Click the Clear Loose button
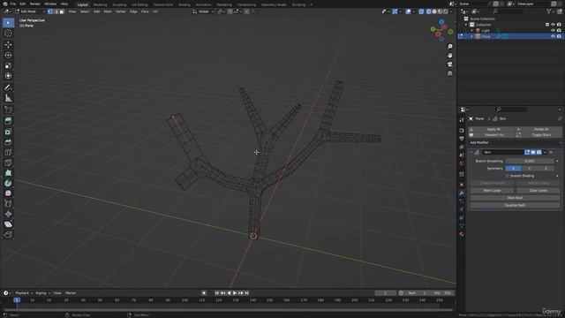 pos(538,191)
